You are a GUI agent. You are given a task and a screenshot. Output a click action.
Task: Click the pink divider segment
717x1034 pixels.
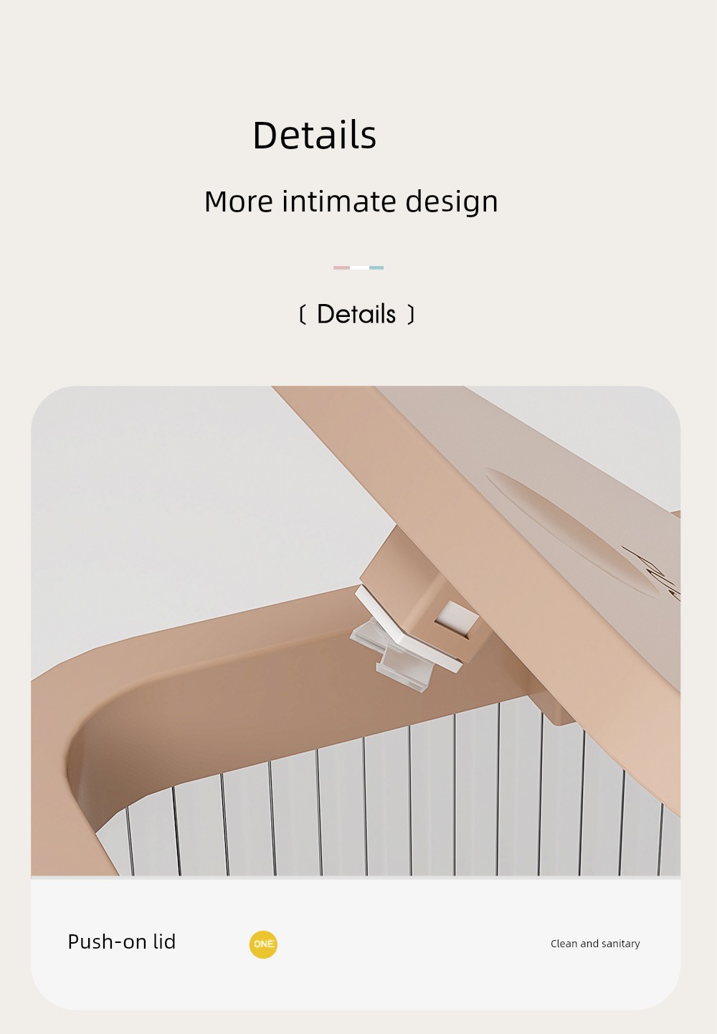341,267
